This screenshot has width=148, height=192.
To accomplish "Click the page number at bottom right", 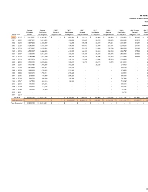I will (x=147, y=189).
